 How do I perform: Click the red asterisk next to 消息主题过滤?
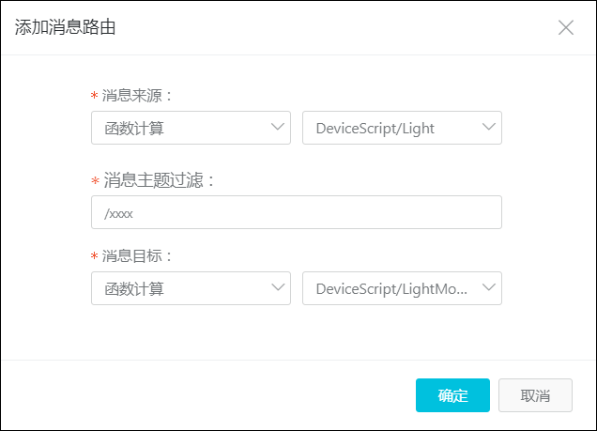[x=95, y=180]
